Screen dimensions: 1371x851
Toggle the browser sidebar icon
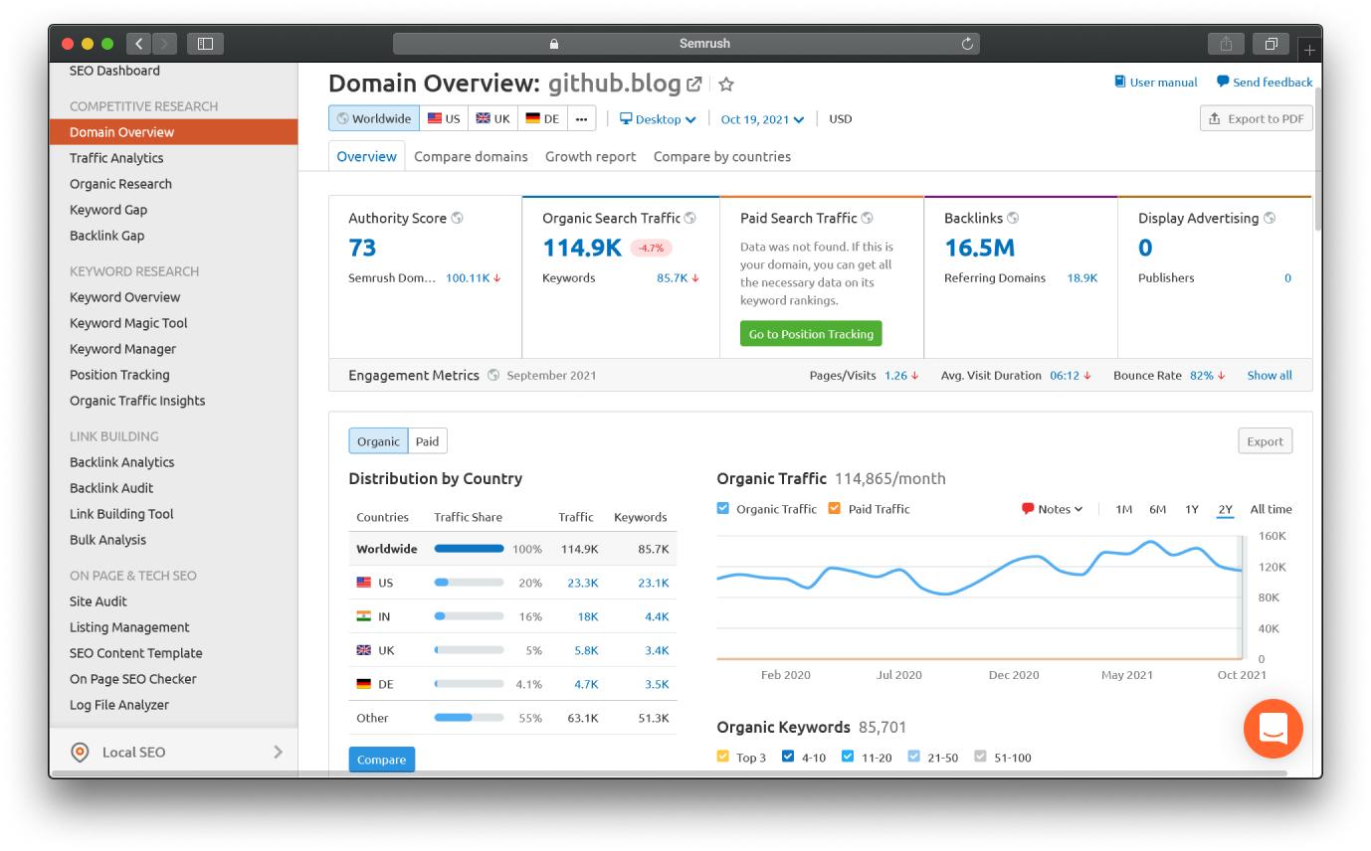point(206,44)
